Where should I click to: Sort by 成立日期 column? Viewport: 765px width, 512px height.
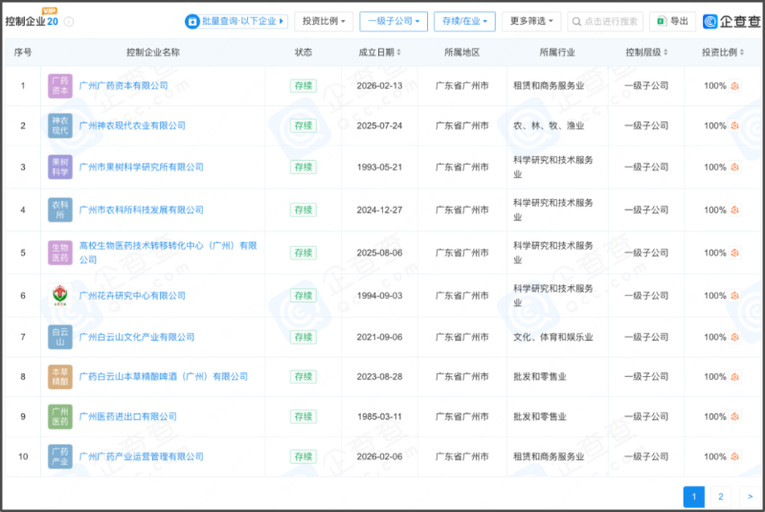pos(379,53)
